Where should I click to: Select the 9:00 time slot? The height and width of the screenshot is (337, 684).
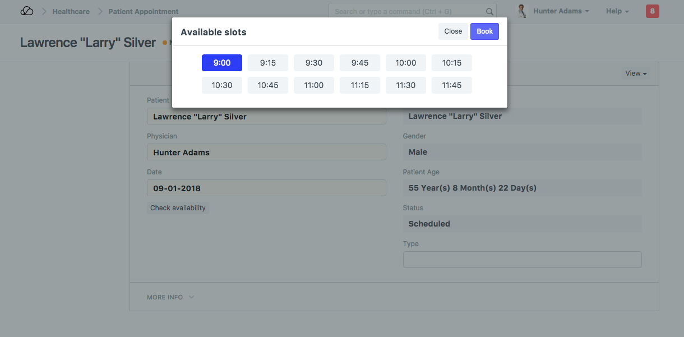point(222,63)
